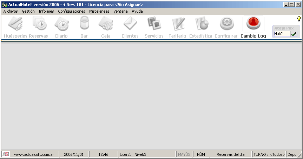Open the Archivos menu
This screenshot has width=303, height=159.
(10, 11)
